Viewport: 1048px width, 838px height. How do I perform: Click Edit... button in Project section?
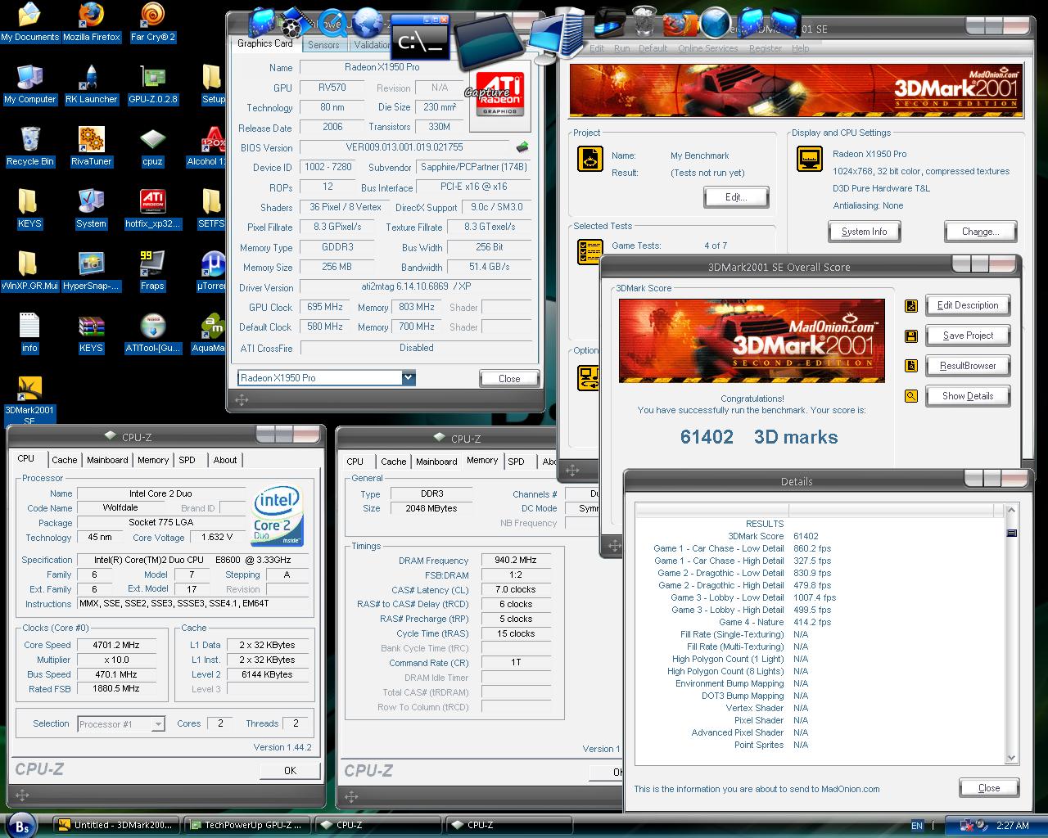click(736, 197)
